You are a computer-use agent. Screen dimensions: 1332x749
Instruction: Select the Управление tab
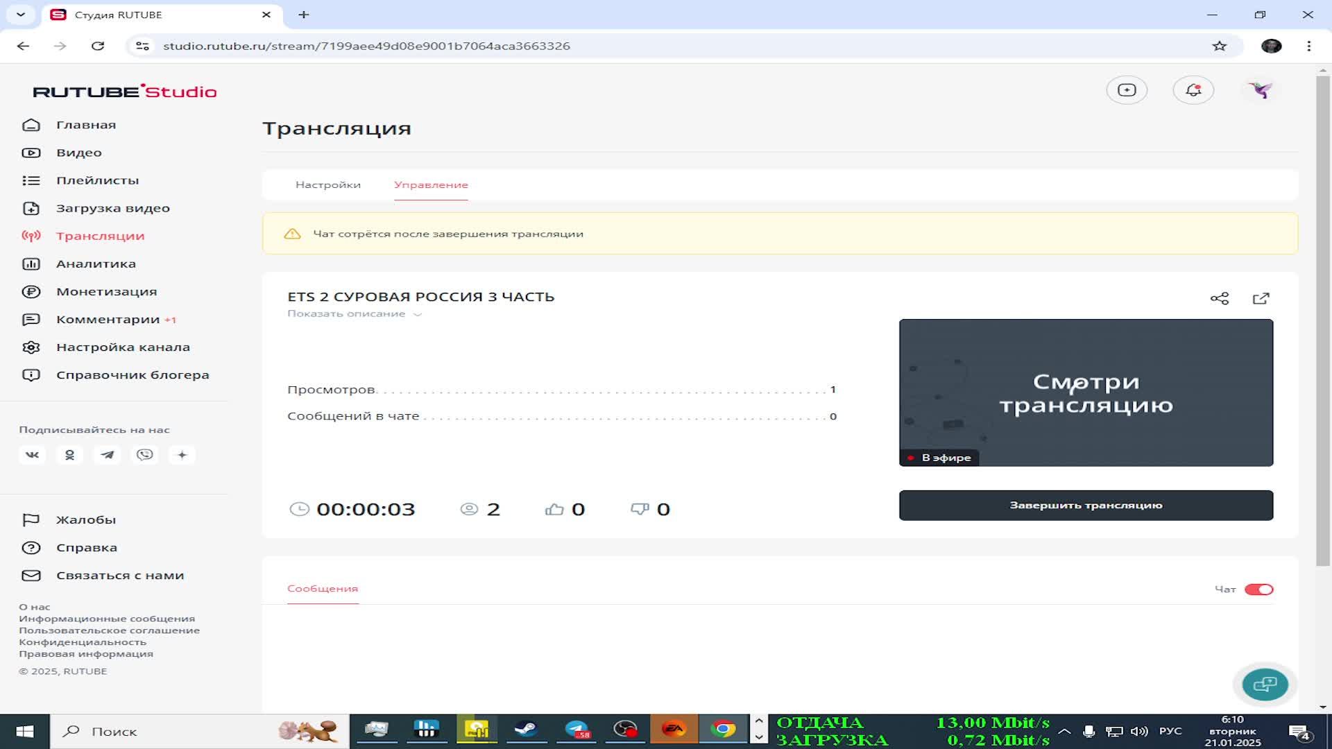pyautogui.click(x=431, y=184)
